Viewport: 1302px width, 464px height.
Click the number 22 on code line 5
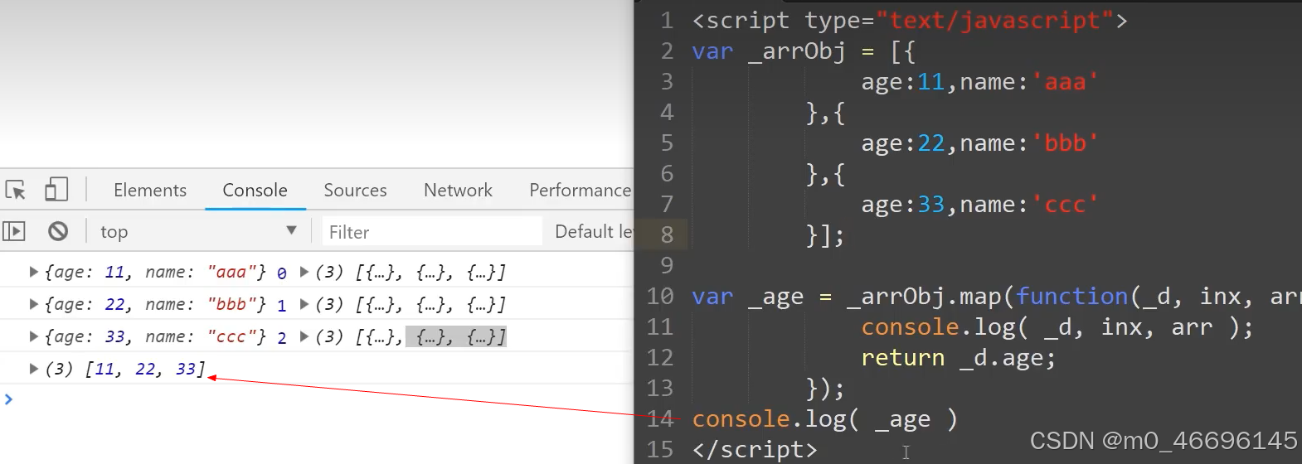tap(931, 143)
